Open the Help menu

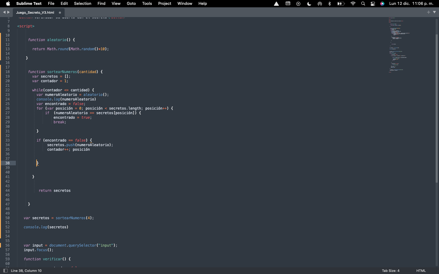[x=203, y=4]
